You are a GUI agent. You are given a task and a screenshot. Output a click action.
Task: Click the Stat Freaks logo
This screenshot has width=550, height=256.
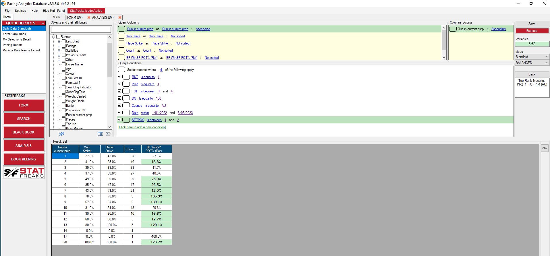click(x=24, y=173)
